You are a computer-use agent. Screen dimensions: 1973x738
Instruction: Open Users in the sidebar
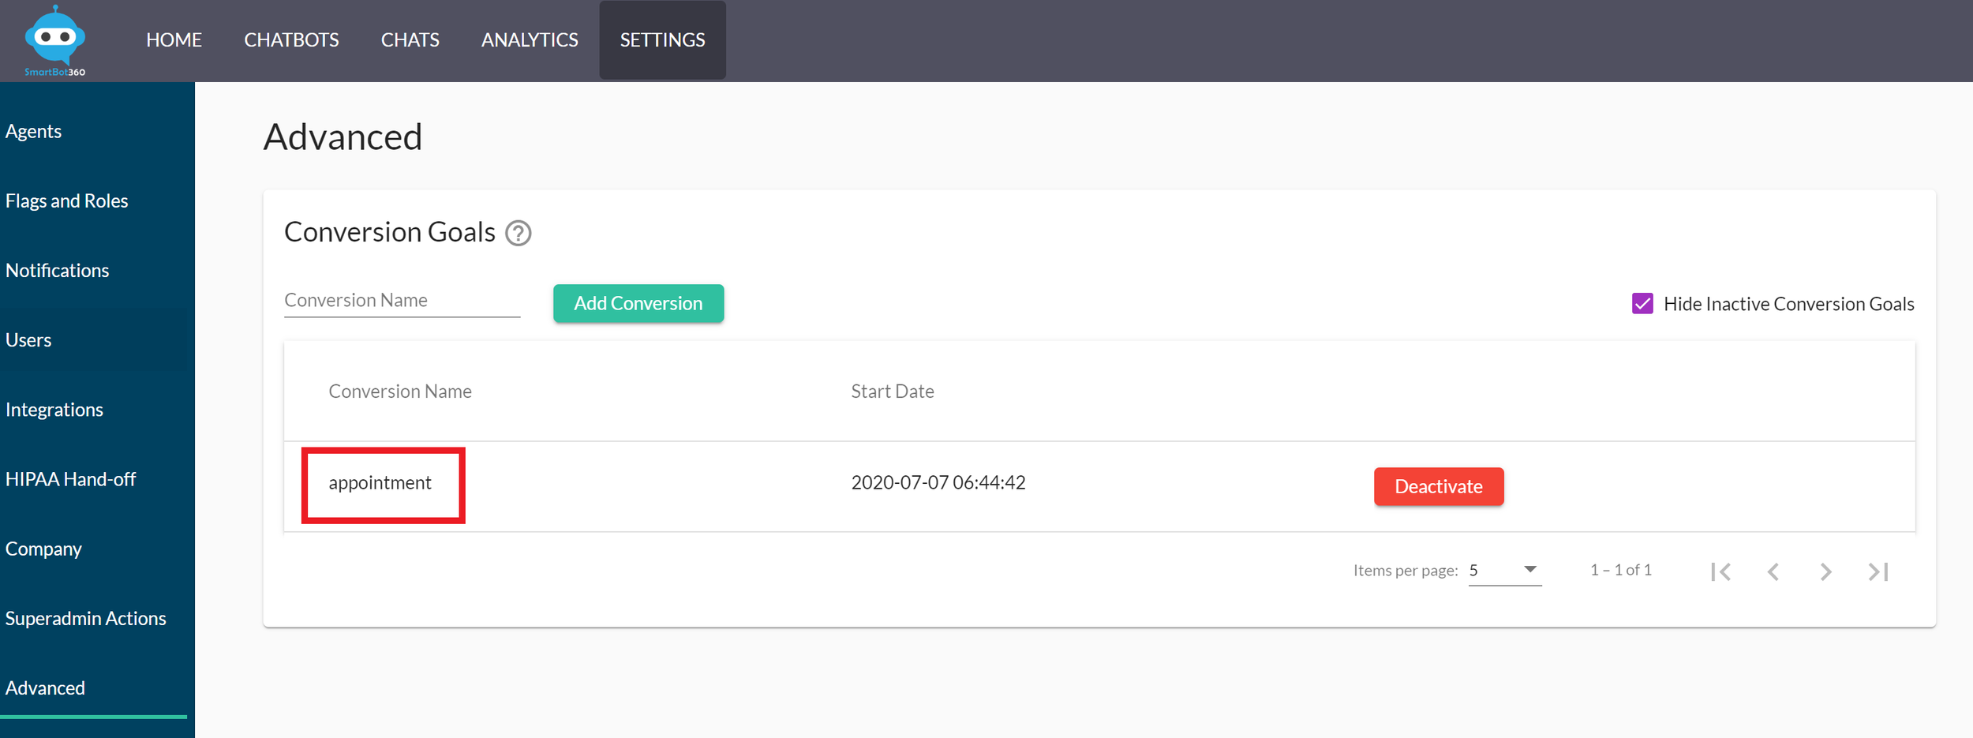28,340
